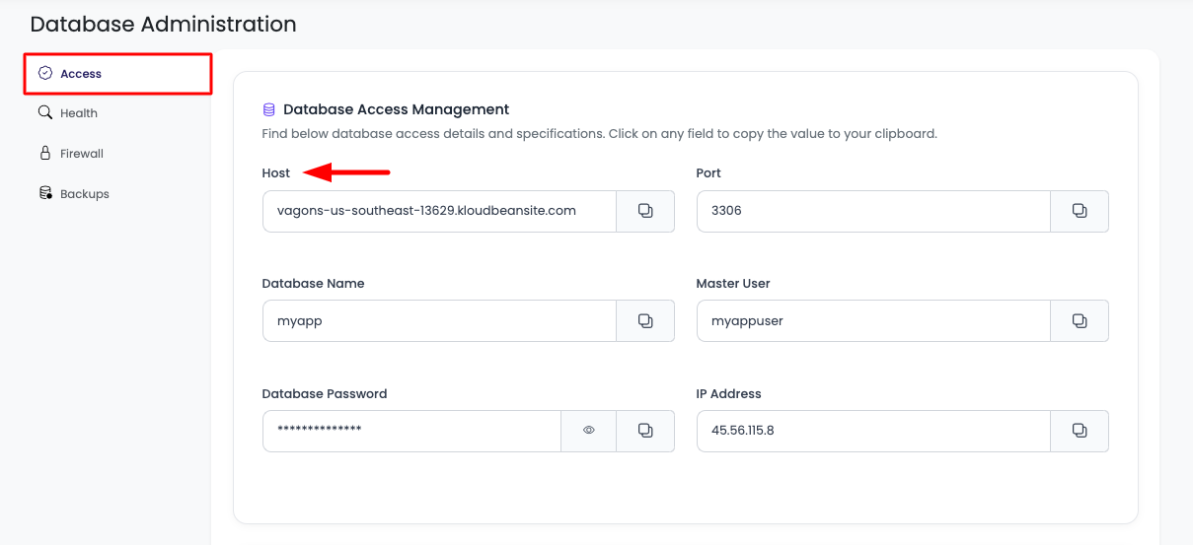Copy the Database Password

645,431
